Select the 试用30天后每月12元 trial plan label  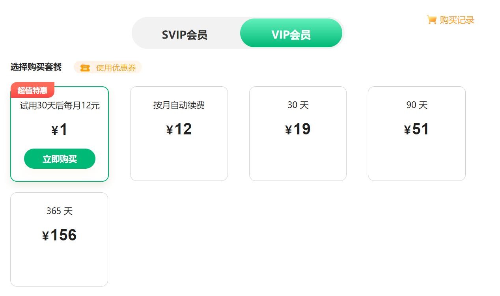[60, 106]
